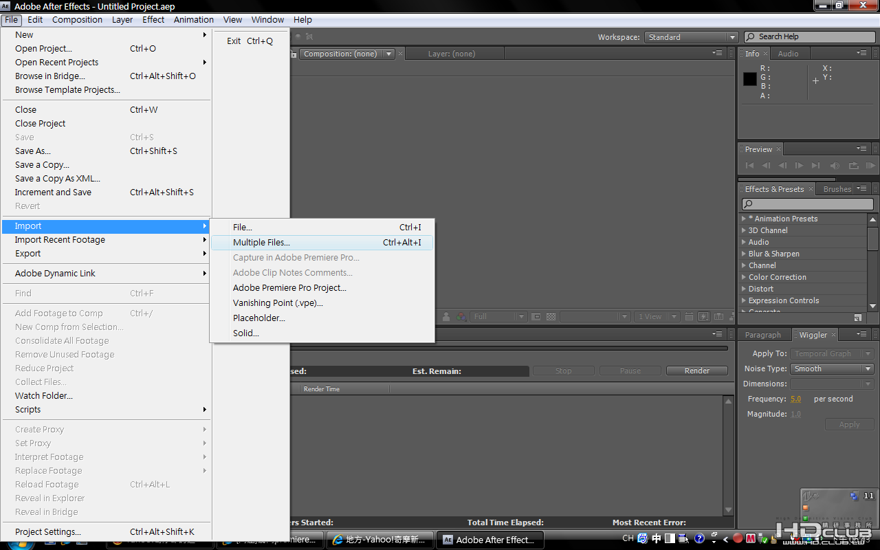Open Effects & Presets panel options menu
Viewport: 880px width, 550px height.
tap(861, 188)
